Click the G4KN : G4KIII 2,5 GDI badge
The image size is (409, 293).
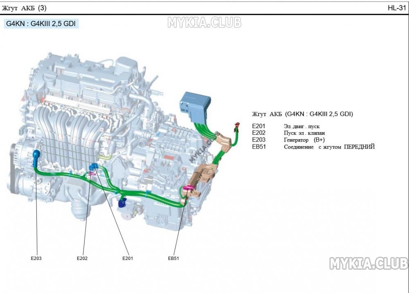(41, 24)
